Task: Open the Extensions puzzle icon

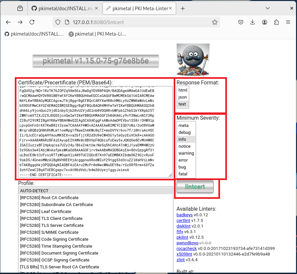Action: (x=276, y=22)
